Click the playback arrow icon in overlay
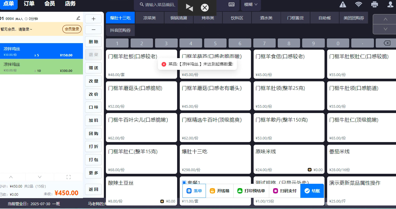Viewport: 396px width, 209px height. 189,8
